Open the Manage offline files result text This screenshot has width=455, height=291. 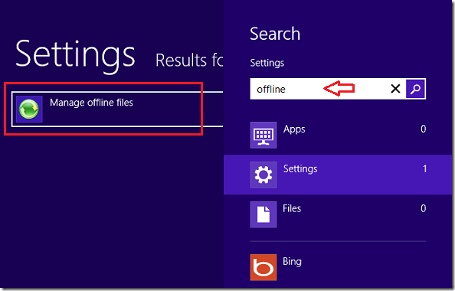(91, 103)
